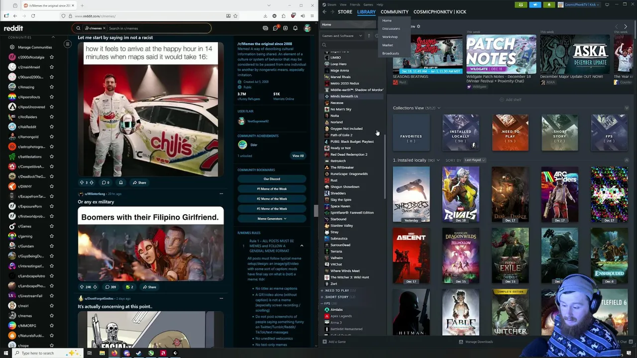The image size is (637, 358).
Task: Toggle favorite star for r/Amazing
Action: point(51,87)
